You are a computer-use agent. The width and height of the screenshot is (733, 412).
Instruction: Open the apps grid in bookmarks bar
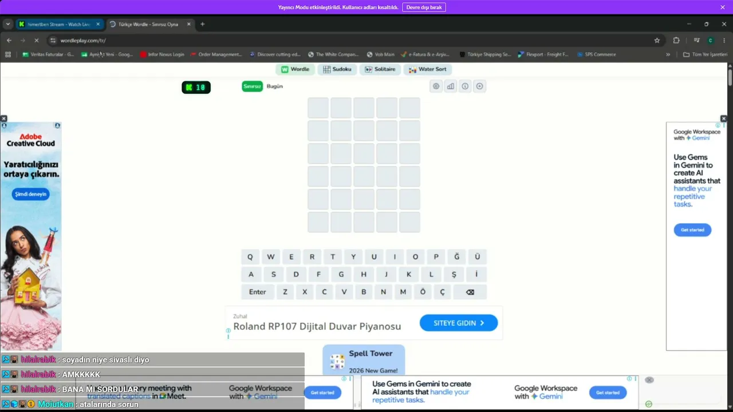pos(8,54)
